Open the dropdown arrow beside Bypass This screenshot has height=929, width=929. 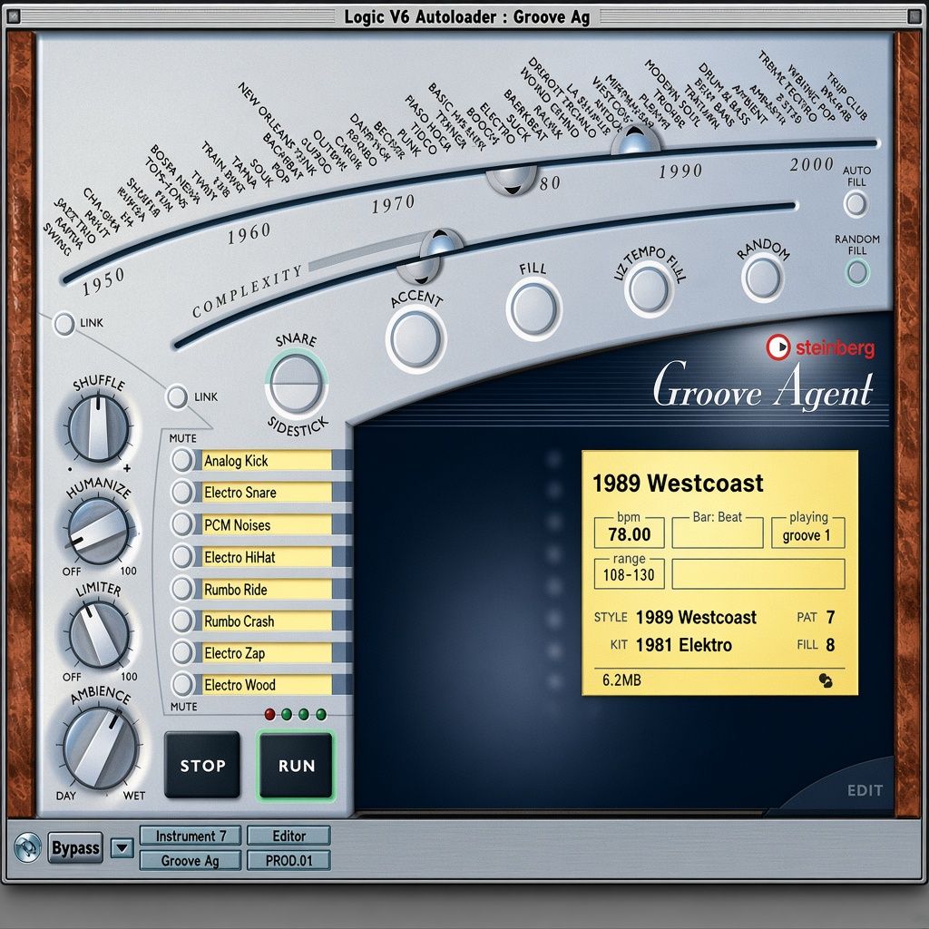pyautogui.click(x=122, y=848)
